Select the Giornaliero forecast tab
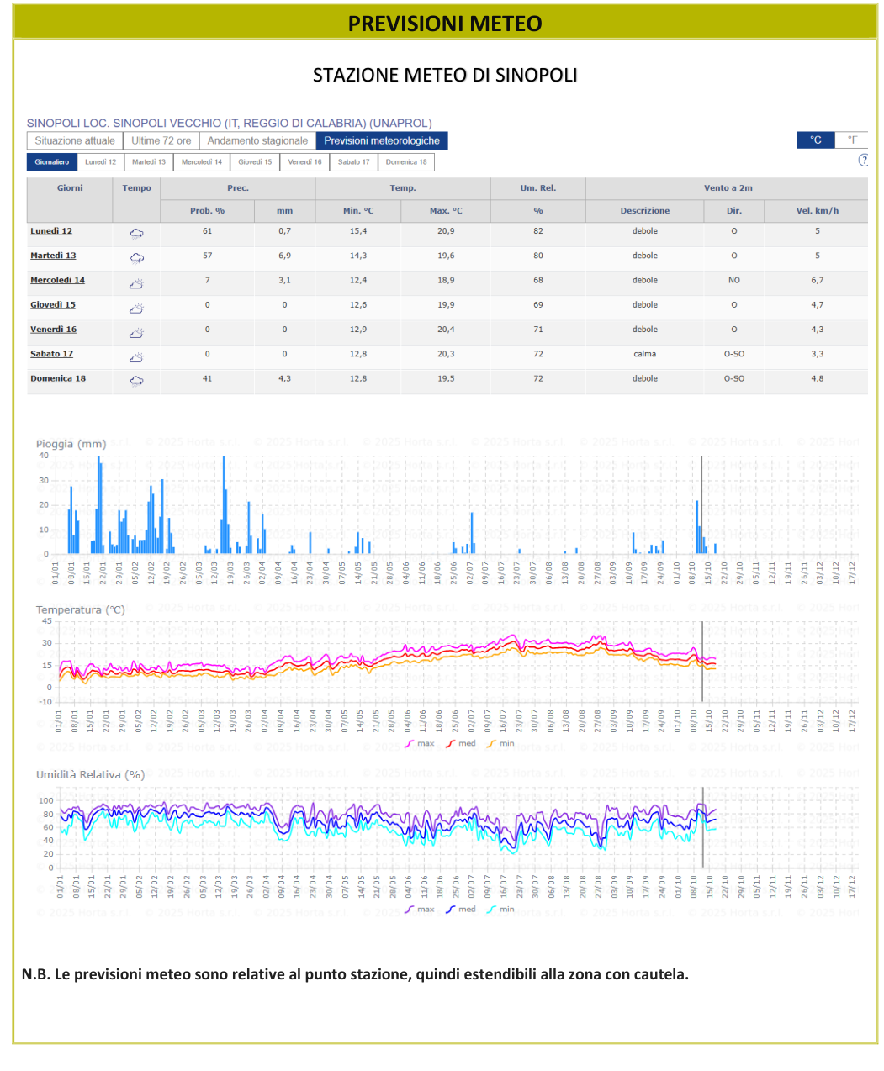The height and width of the screenshot is (1071, 884). tap(52, 162)
